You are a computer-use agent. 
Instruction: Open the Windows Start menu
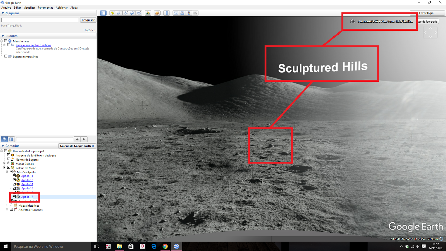[6, 246]
